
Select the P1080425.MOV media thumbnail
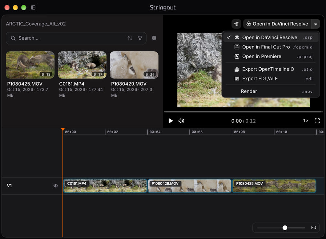tap(30, 65)
